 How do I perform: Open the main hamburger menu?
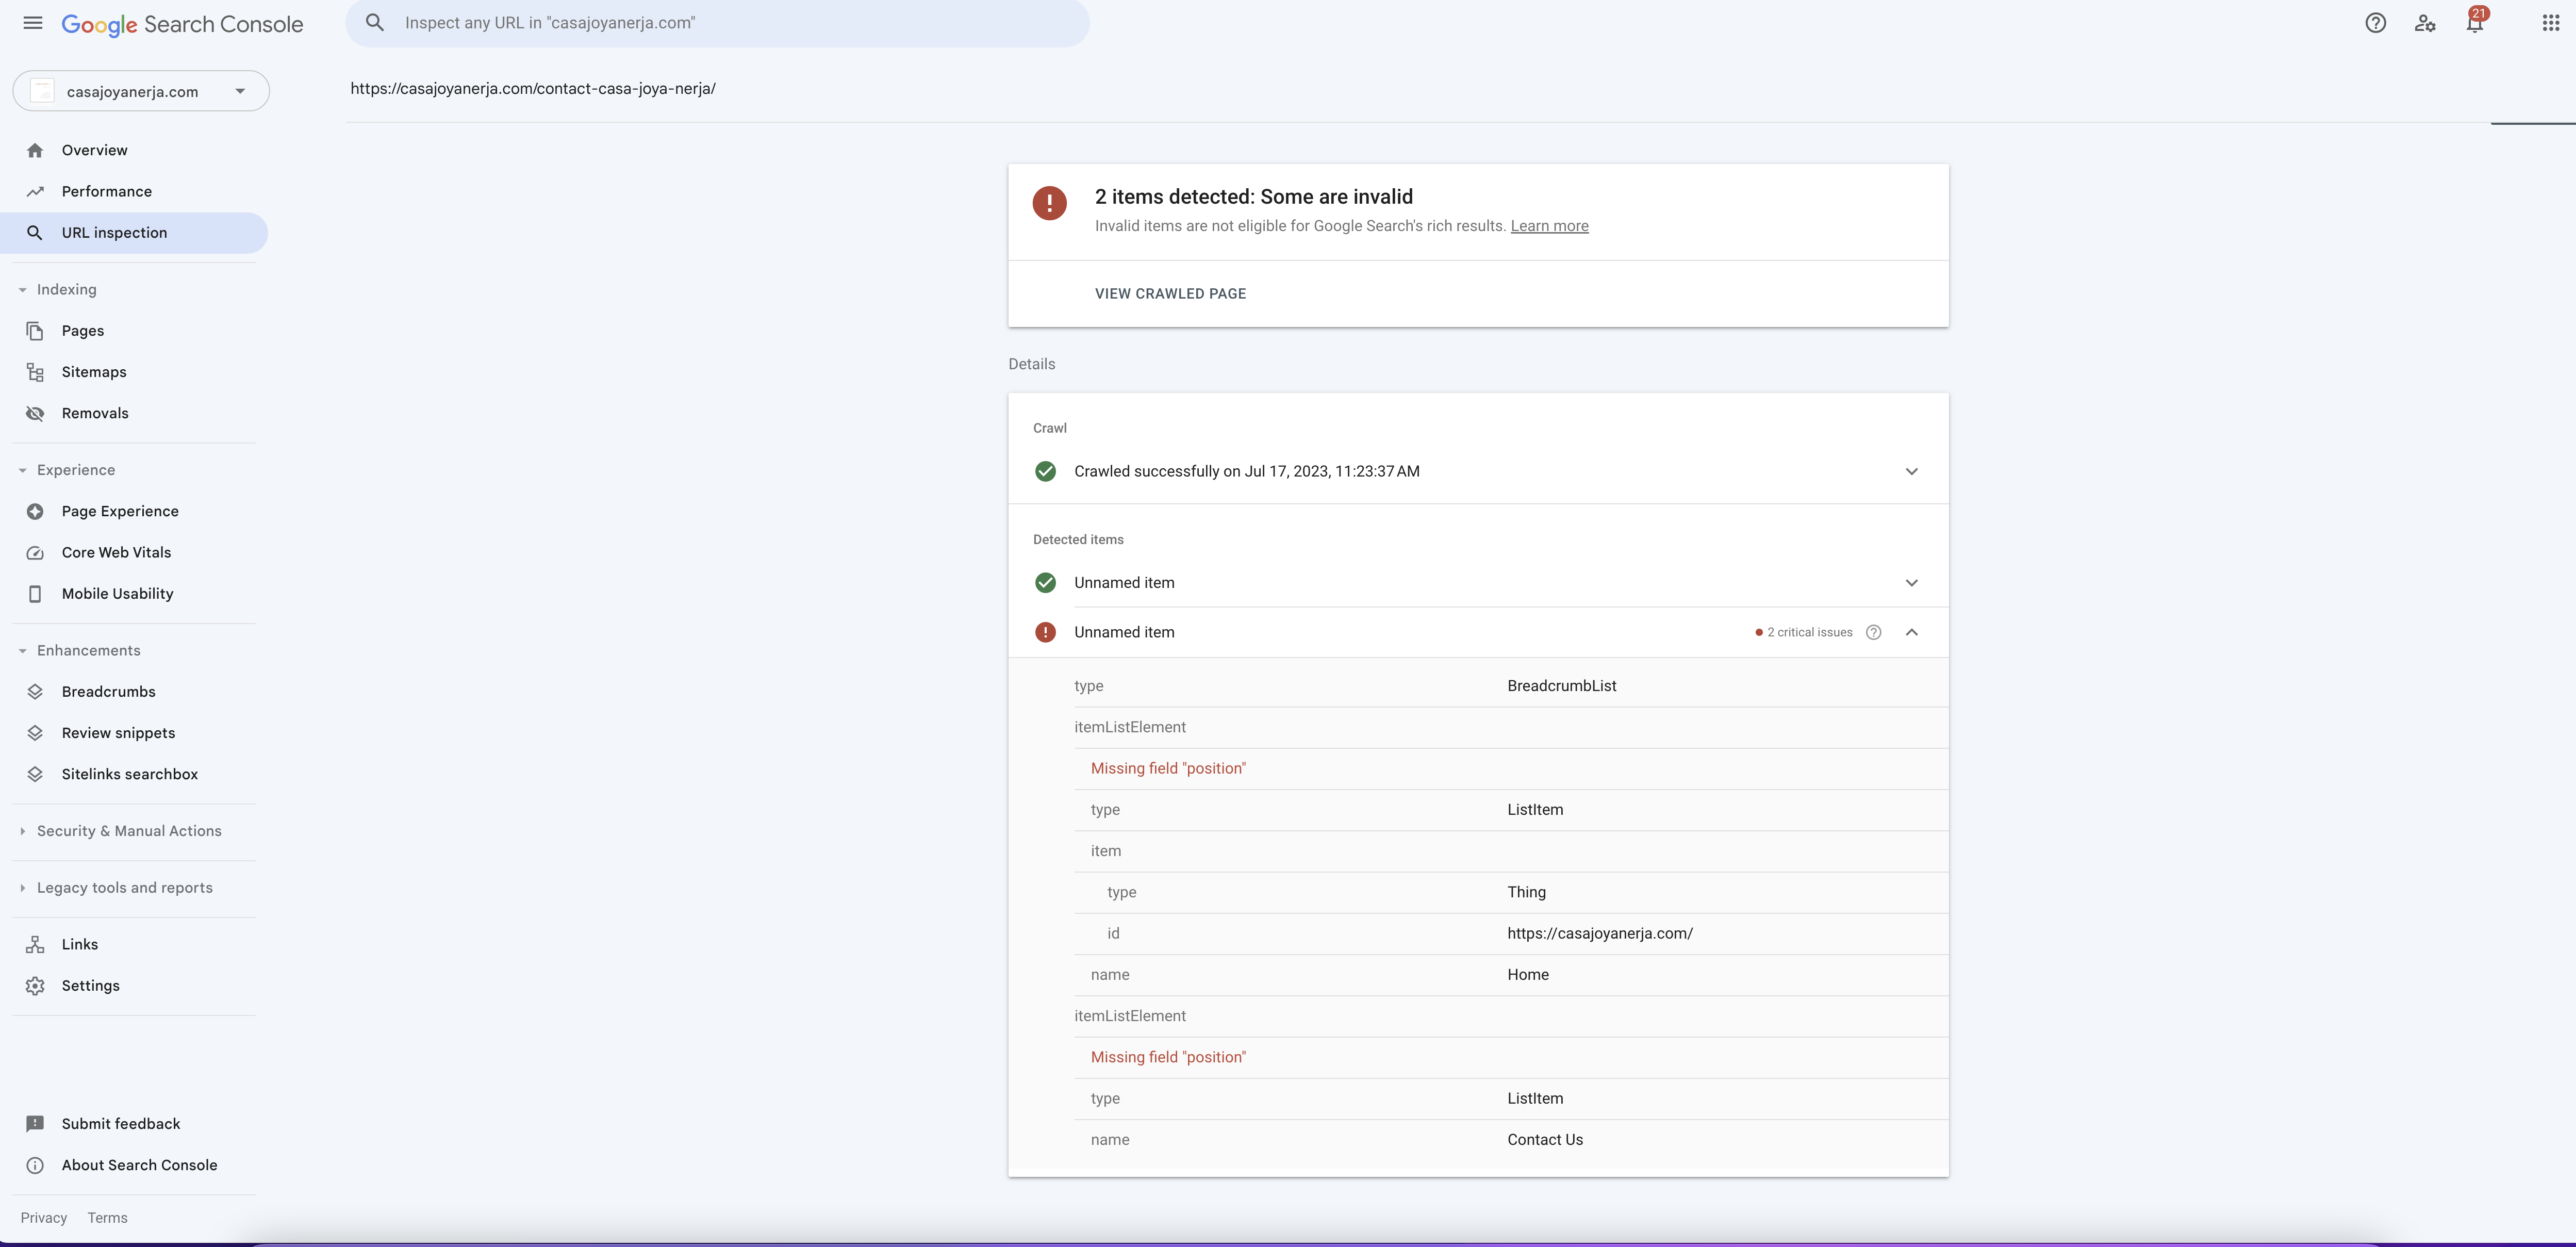point(33,23)
